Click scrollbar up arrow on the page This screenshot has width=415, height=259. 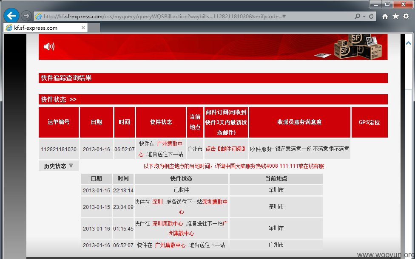pos(408,43)
